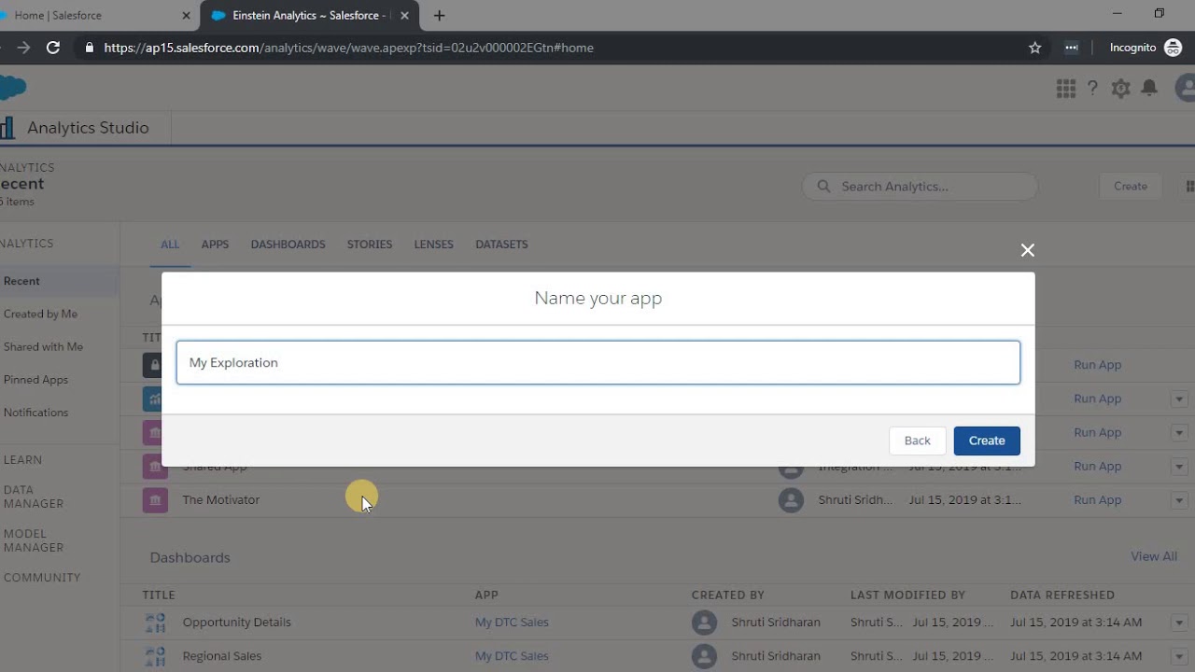Open DATA MANAGER in sidebar
Screen dimensions: 1195x672
(x=33, y=497)
